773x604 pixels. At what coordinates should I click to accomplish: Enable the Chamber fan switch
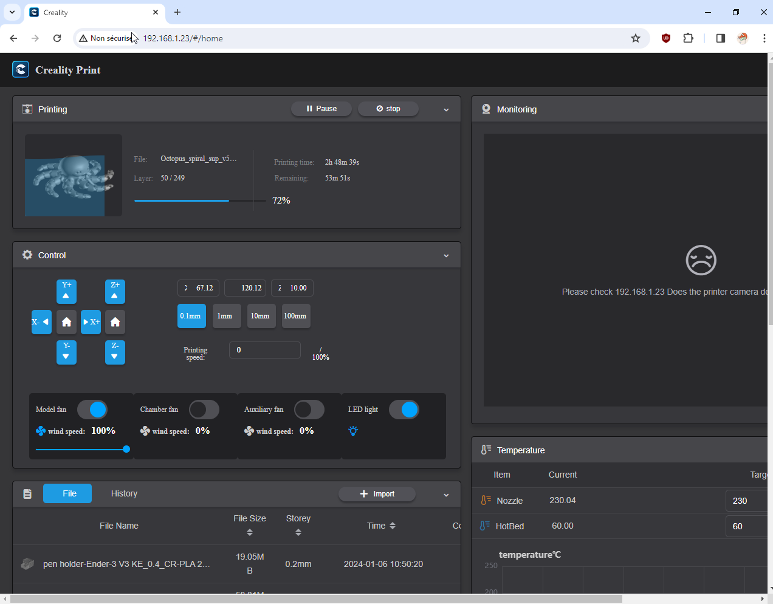(x=204, y=410)
